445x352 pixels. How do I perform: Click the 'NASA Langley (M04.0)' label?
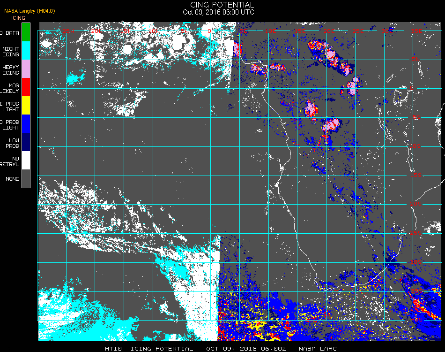(x=30, y=11)
